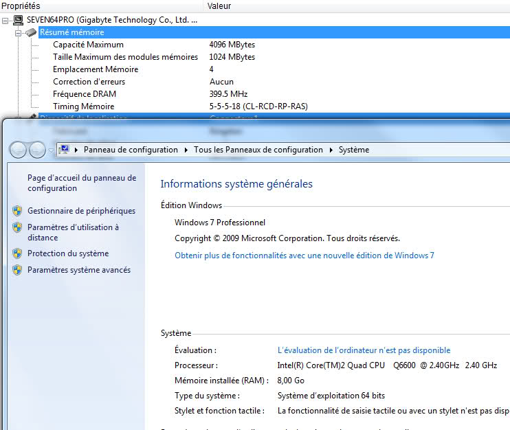510x430 pixels.
Task: Open dropdown arrow before Panneau de configuration
Action: 76,150
